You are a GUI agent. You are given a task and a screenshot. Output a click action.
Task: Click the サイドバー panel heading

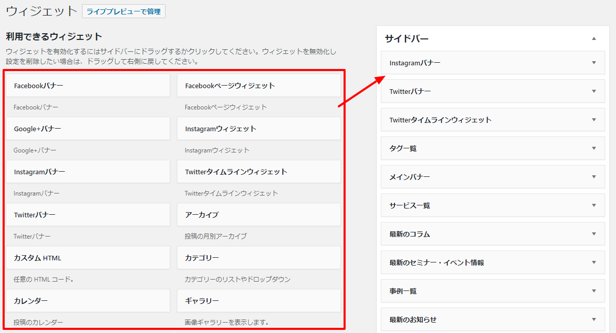(407, 38)
